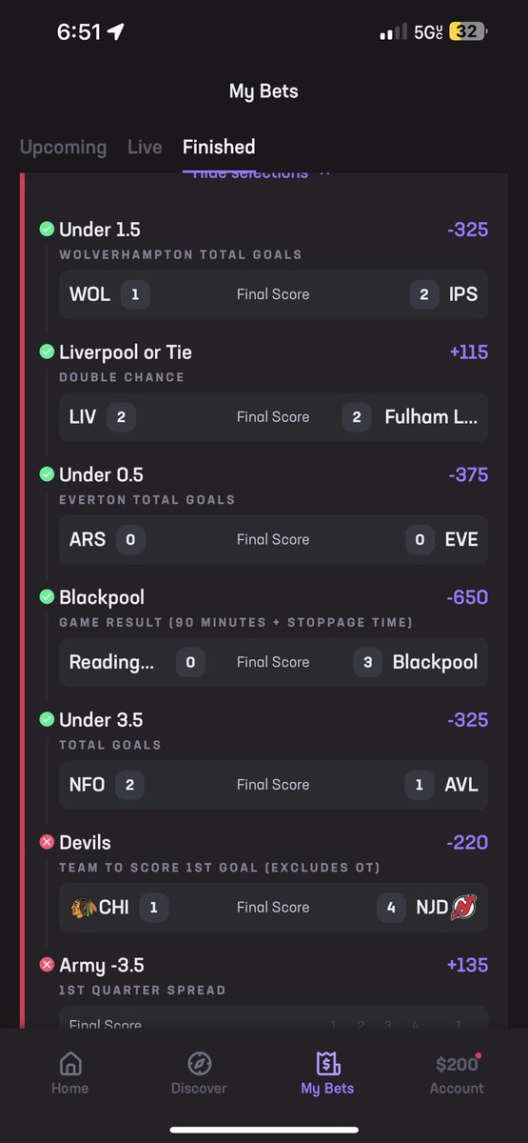The width and height of the screenshot is (528, 1143).
Task: Open the $200 Account tab
Action: coord(457,1074)
